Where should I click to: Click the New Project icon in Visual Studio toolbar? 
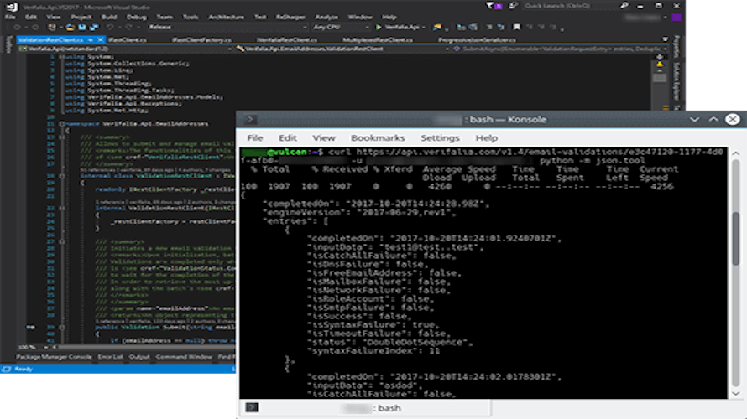click(x=52, y=27)
